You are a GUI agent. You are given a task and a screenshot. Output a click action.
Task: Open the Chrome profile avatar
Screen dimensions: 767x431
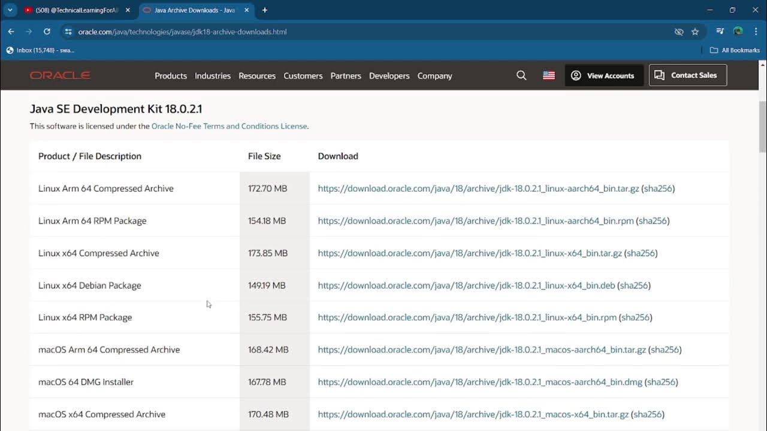pyautogui.click(x=738, y=32)
